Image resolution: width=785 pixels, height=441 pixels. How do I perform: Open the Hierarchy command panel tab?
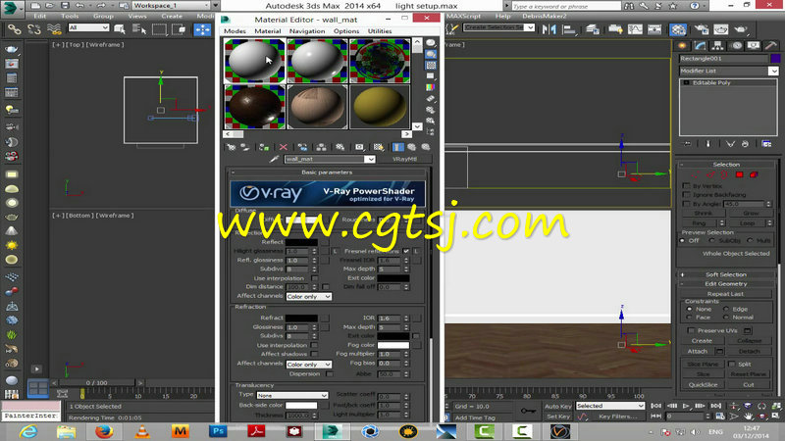click(x=717, y=45)
